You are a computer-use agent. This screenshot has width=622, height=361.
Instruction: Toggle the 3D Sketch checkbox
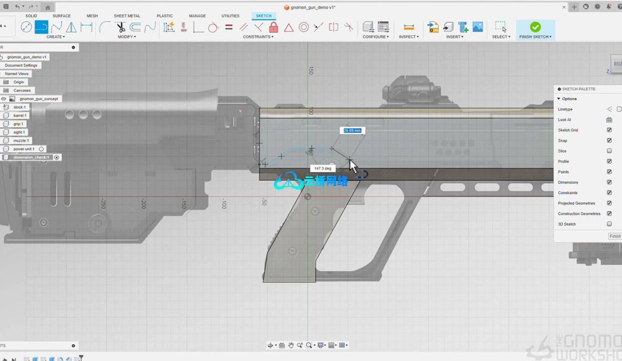[609, 224]
